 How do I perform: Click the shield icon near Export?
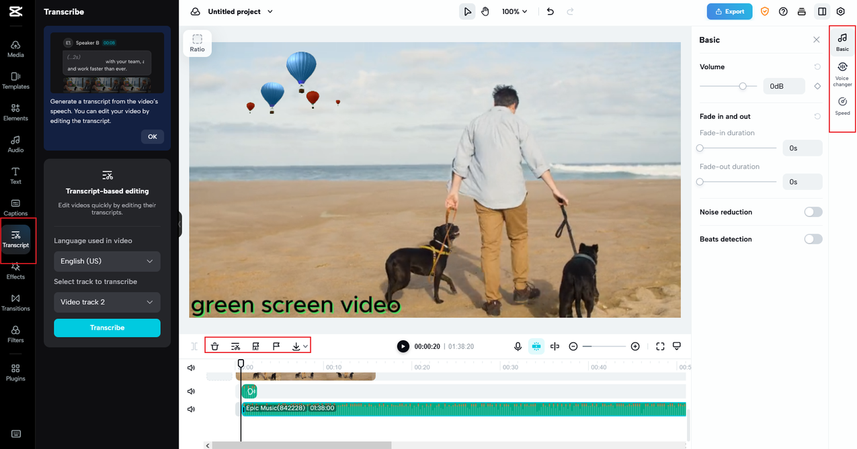765,11
